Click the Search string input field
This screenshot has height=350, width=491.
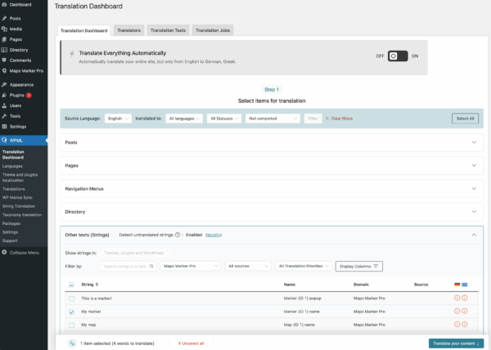click(x=128, y=266)
